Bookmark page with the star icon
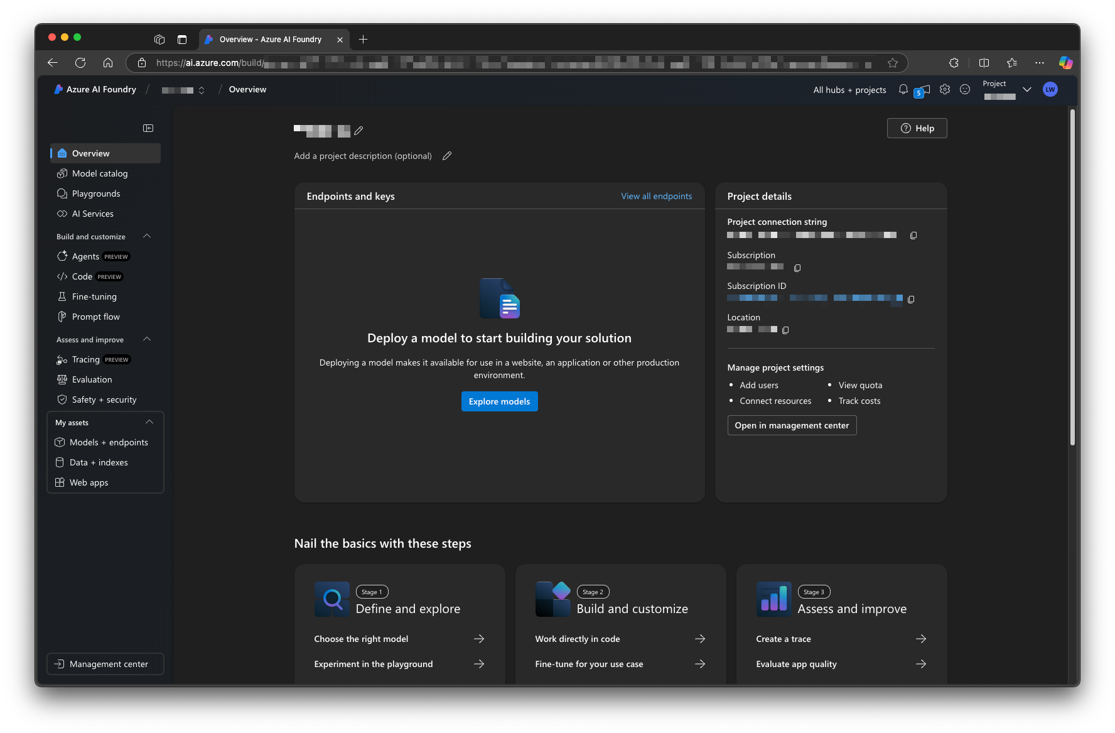Viewport: 1115px width, 733px height. pos(893,63)
